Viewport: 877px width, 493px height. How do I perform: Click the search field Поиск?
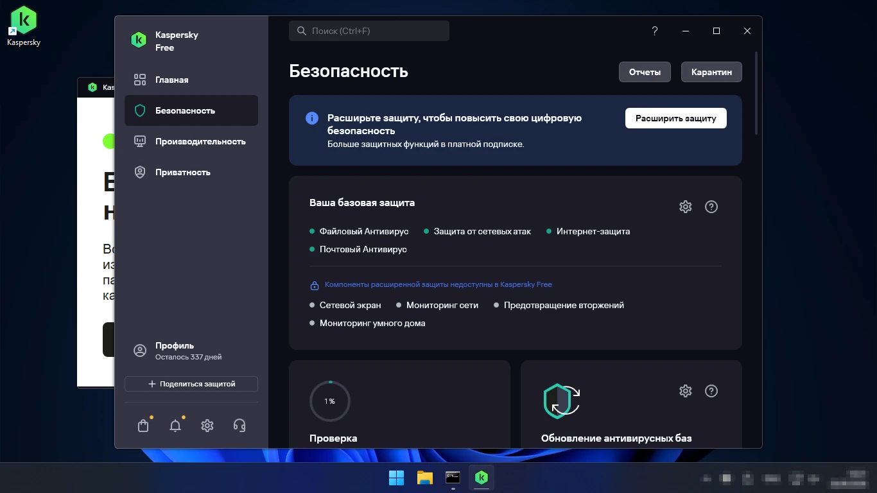click(x=369, y=31)
